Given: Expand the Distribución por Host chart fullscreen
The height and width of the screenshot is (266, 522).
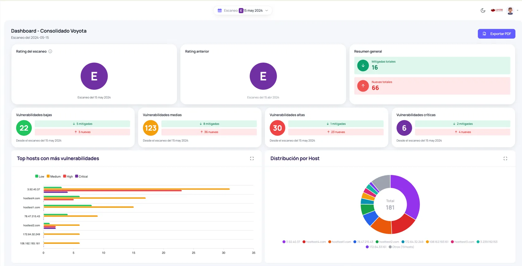Looking at the screenshot, I should pyautogui.click(x=505, y=159).
